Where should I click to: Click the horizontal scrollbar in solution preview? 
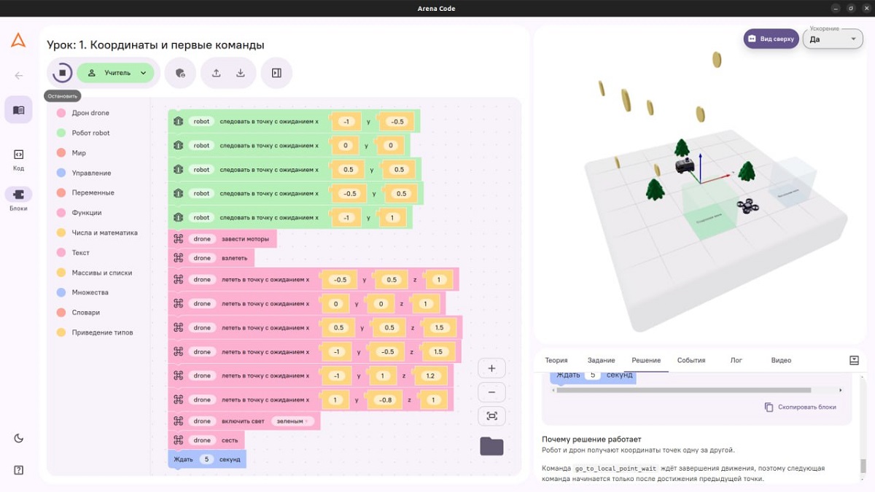point(683,390)
